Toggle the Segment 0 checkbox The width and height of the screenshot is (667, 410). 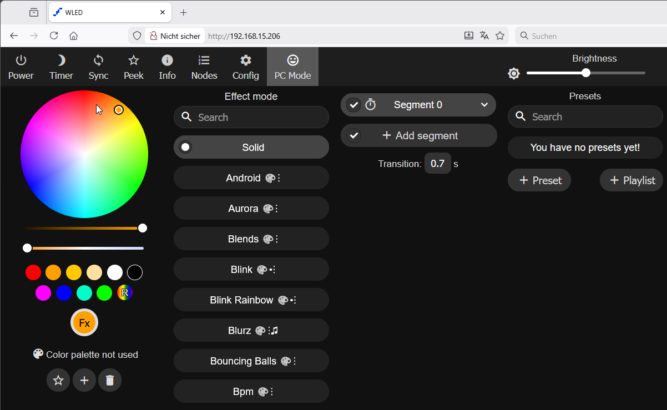tap(353, 105)
